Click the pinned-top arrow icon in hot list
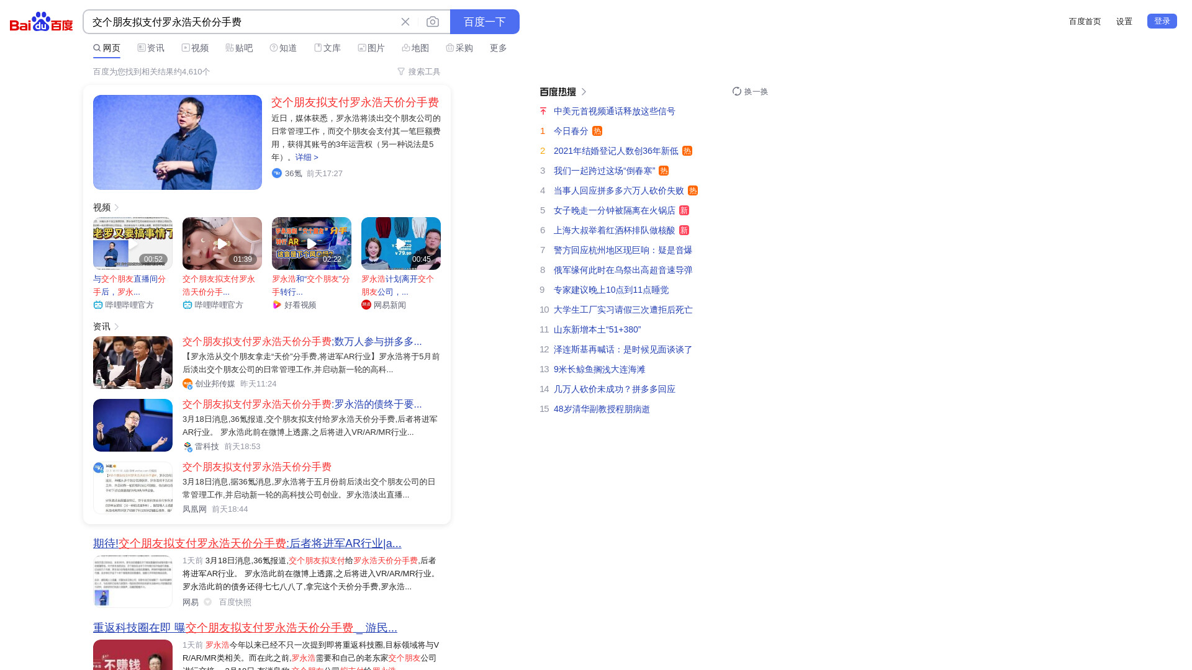The image size is (1192, 670). coord(543,111)
